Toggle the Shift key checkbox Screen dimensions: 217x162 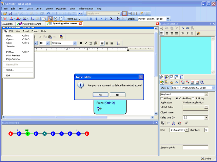click(193, 98)
